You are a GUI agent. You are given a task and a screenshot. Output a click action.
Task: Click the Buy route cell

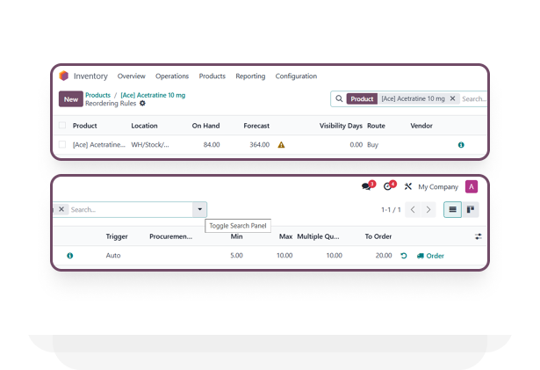pos(372,145)
